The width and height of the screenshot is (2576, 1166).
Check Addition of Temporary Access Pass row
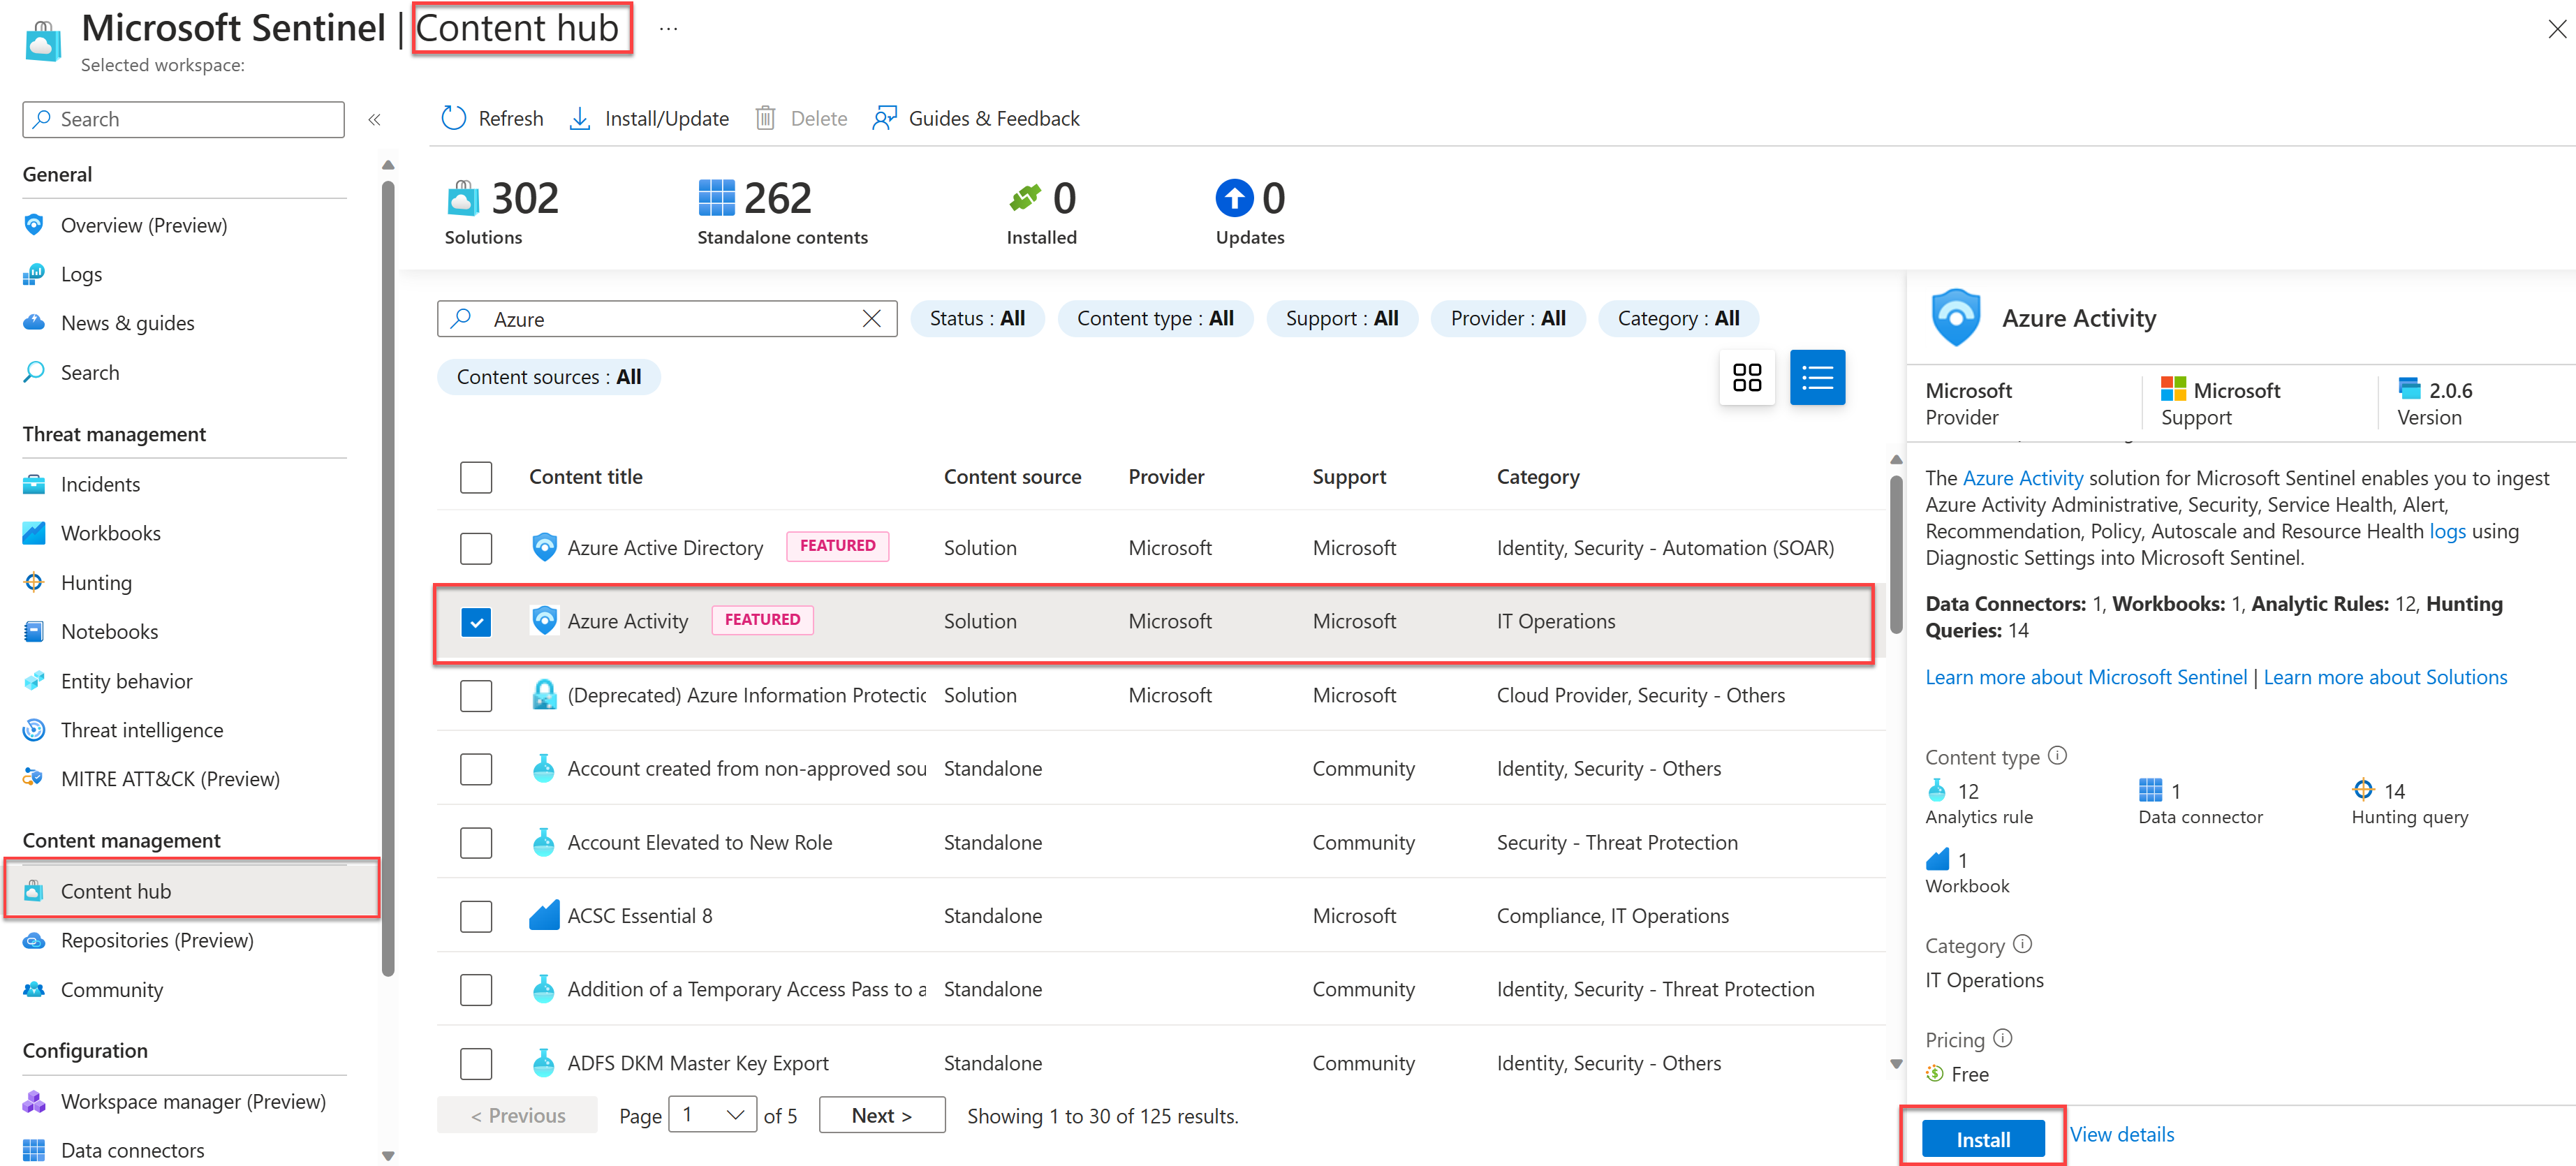(476, 989)
